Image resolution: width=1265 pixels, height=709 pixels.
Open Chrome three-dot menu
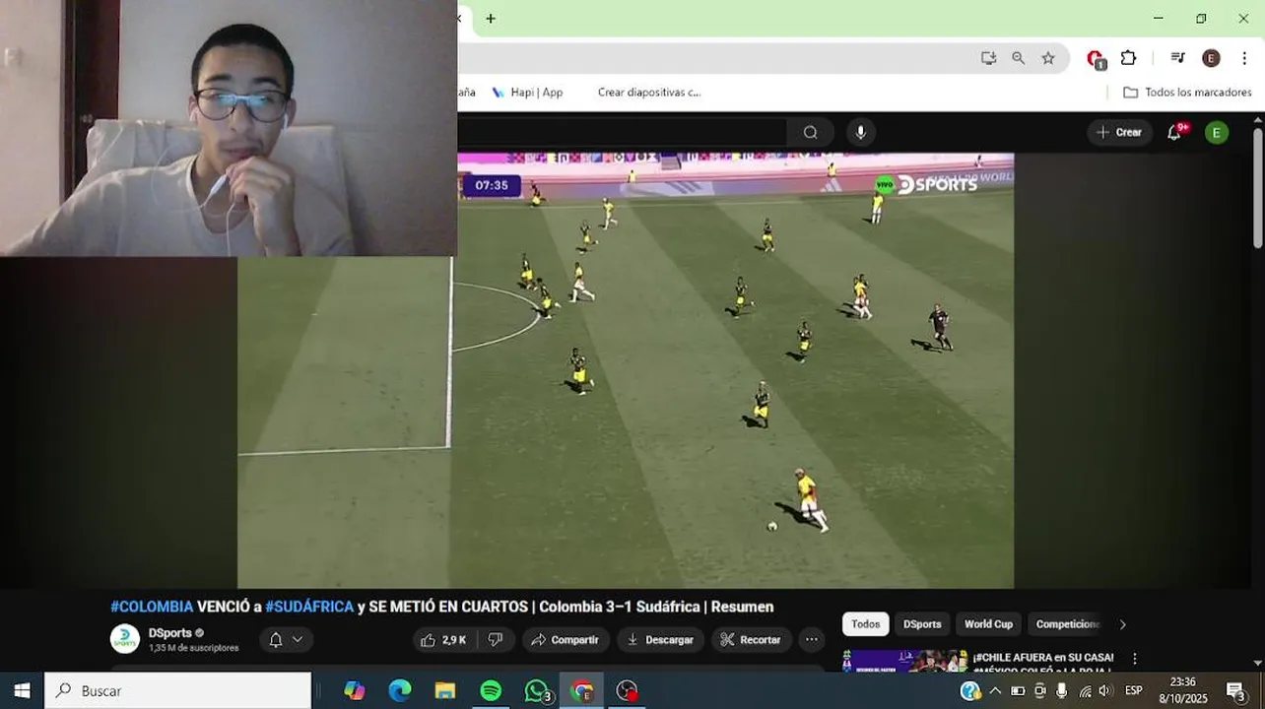pos(1245,58)
